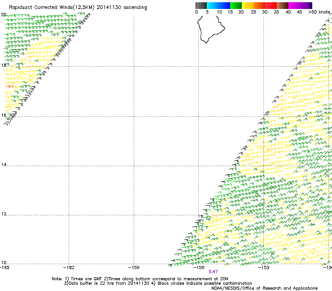Click the NOAA/NESDIS credit line

coord(264,288)
